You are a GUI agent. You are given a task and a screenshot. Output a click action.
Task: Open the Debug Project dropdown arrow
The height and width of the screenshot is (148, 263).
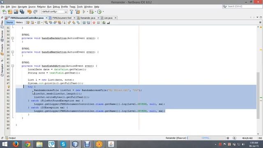click(95, 12)
